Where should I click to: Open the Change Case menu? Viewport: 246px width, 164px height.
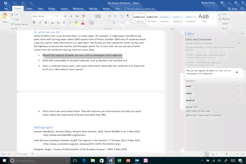click(x=78, y=16)
